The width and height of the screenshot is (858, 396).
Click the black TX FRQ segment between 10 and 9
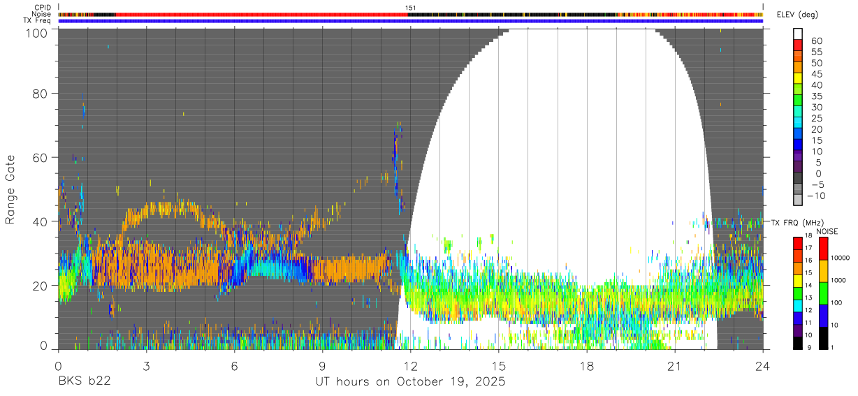click(x=798, y=343)
